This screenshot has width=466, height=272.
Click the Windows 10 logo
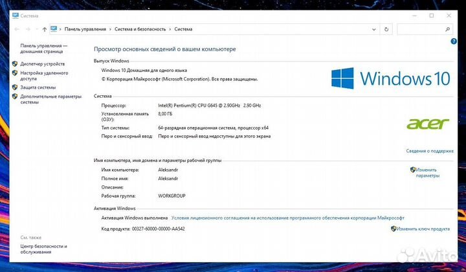click(390, 78)
